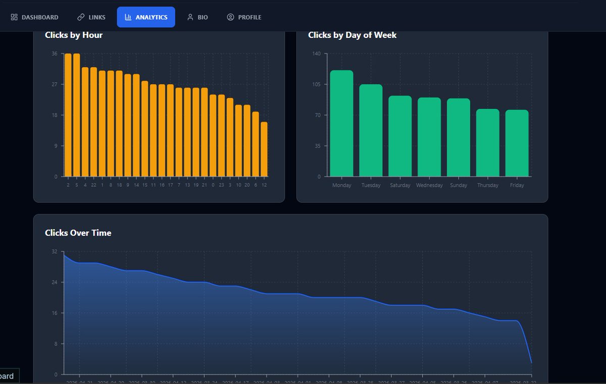Select the Saturday bar in Day of Week chart

point(400,136)
